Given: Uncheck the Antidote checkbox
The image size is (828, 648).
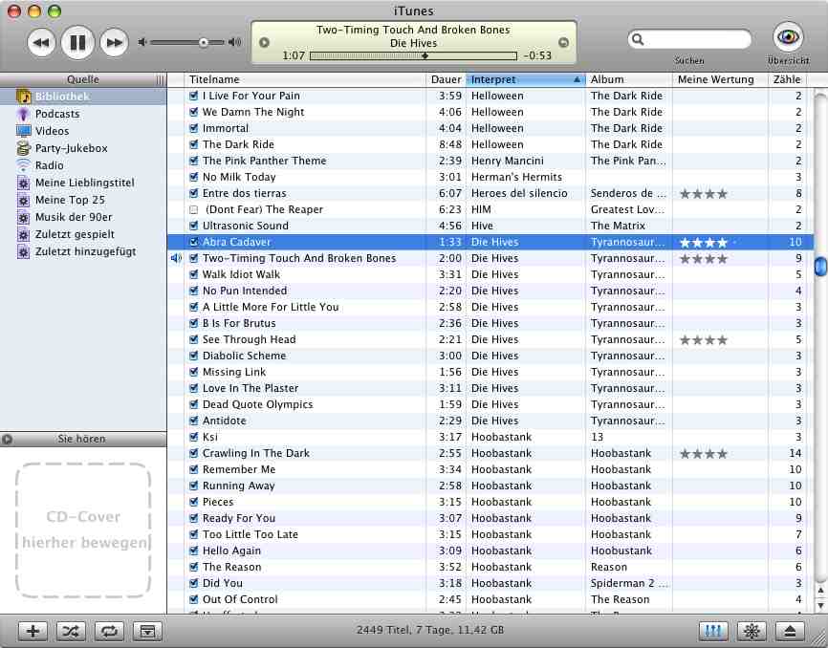Looking at the screenshot, I should (x=193, y=421).
